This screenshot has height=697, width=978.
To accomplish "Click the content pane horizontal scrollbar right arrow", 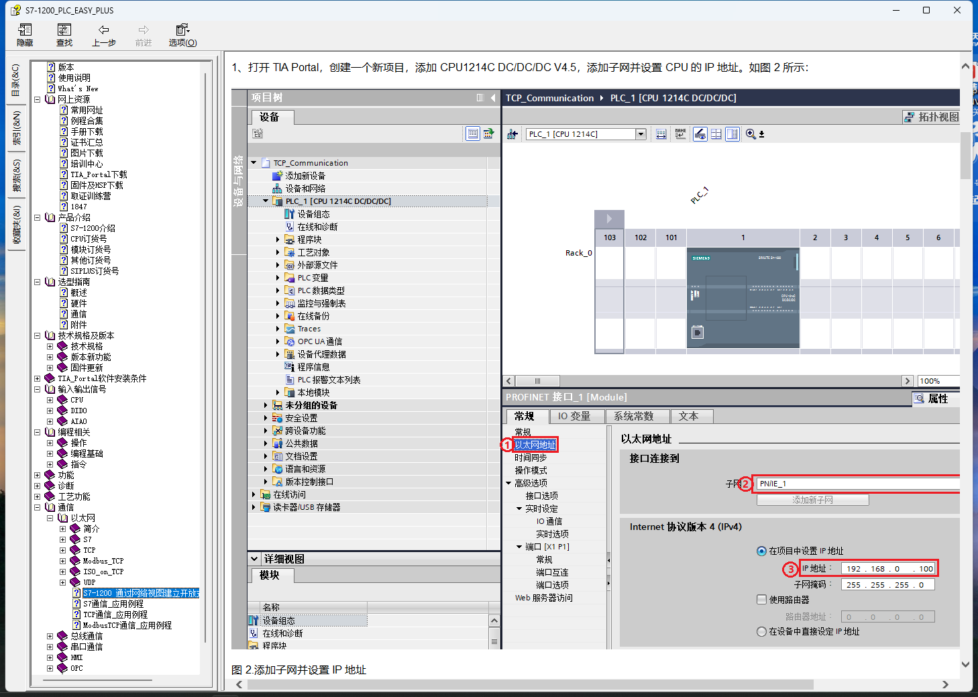I will [x=945, y=684].
